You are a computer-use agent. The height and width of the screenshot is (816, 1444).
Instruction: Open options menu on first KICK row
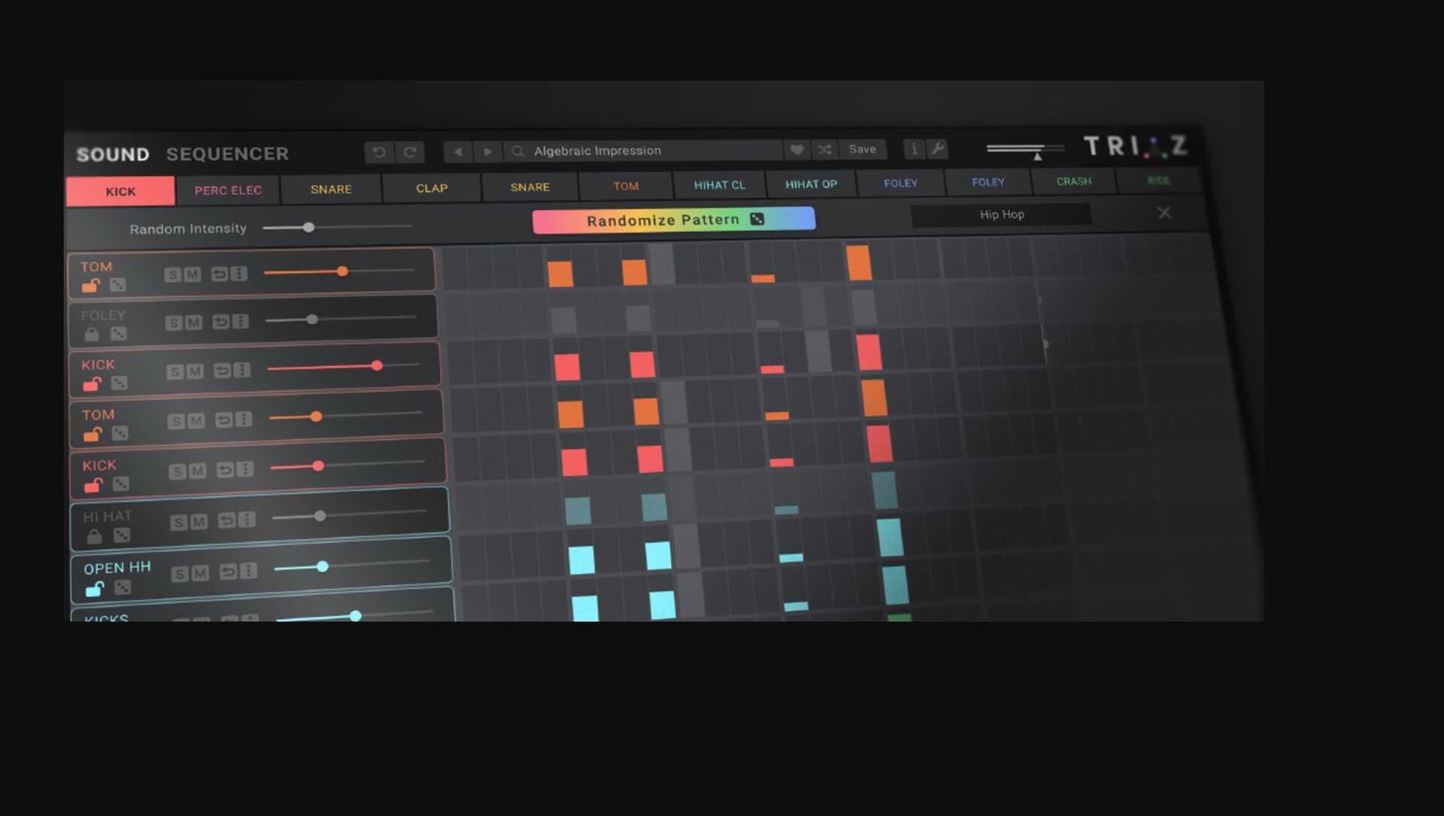click(241, 370)
